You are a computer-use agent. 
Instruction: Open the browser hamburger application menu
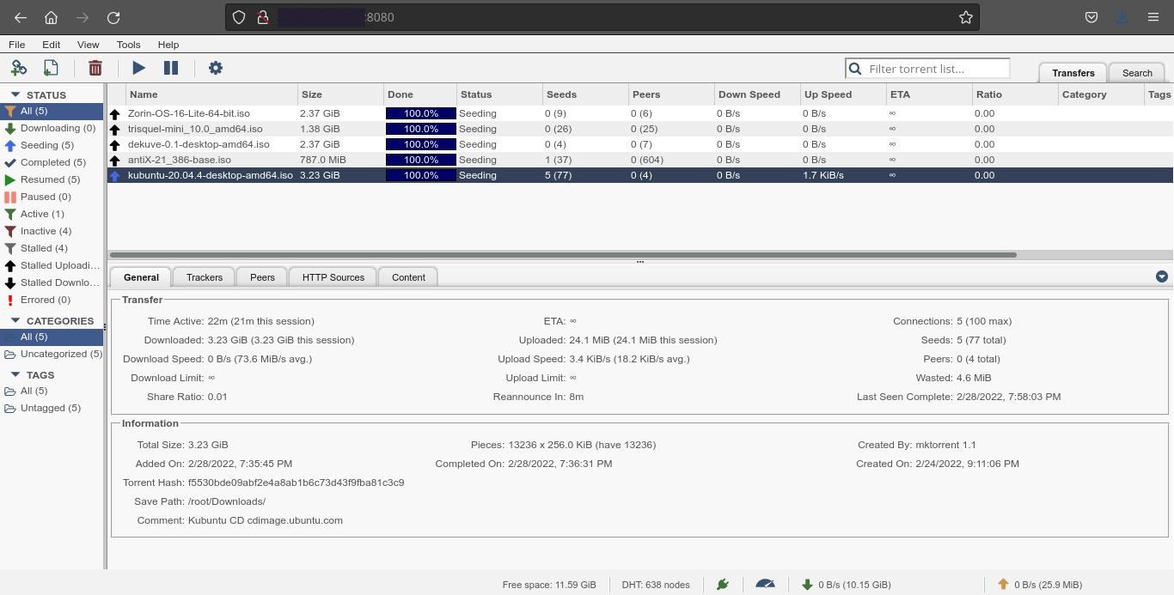click(1153, 17)
